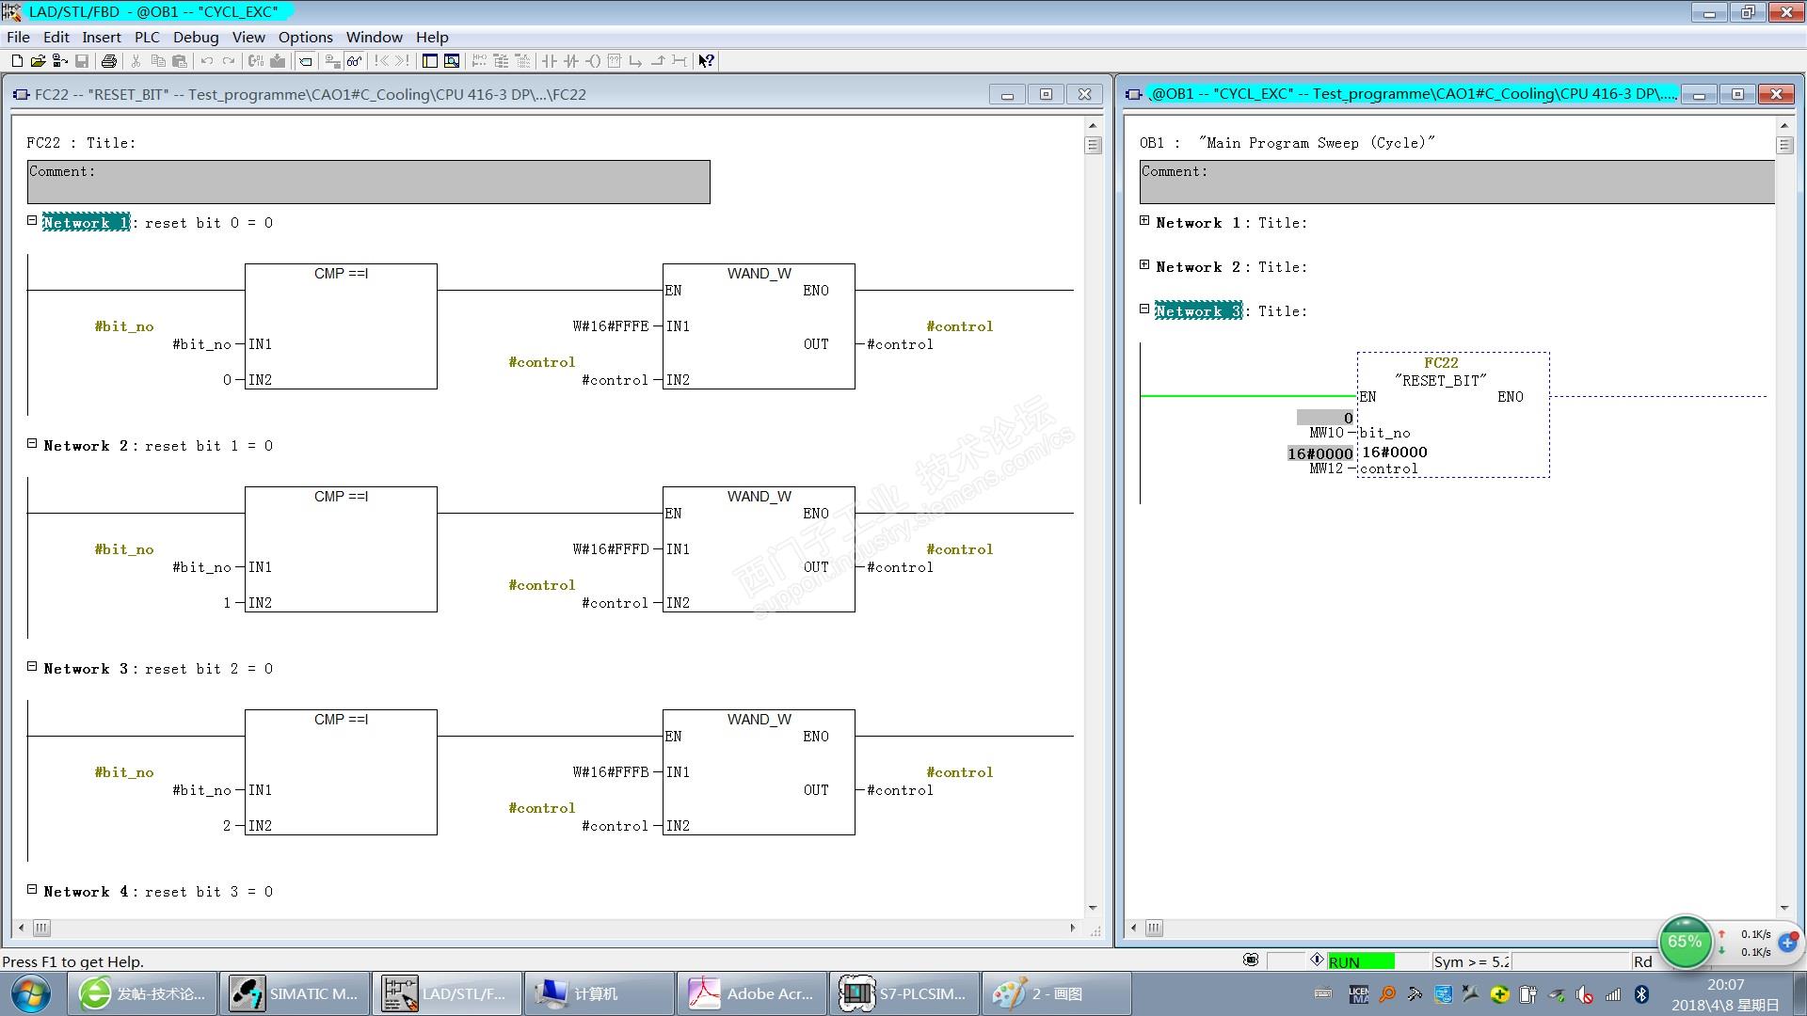Insert a normally closed contact
This screenshot has height=1016, width=1807.
(x=571, y=61)
